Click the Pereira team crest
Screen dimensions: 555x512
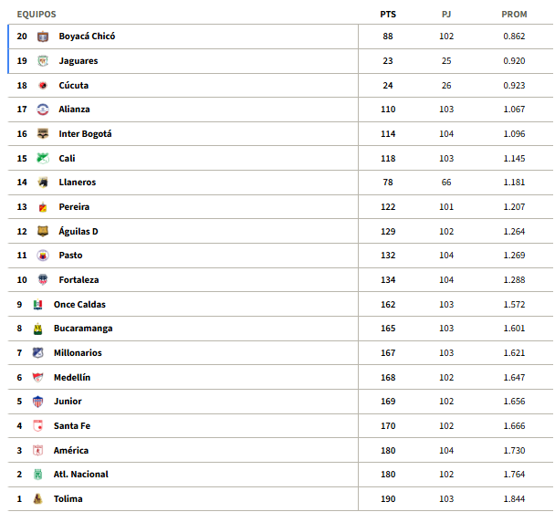pyautogui.click(x=43, y=207)
